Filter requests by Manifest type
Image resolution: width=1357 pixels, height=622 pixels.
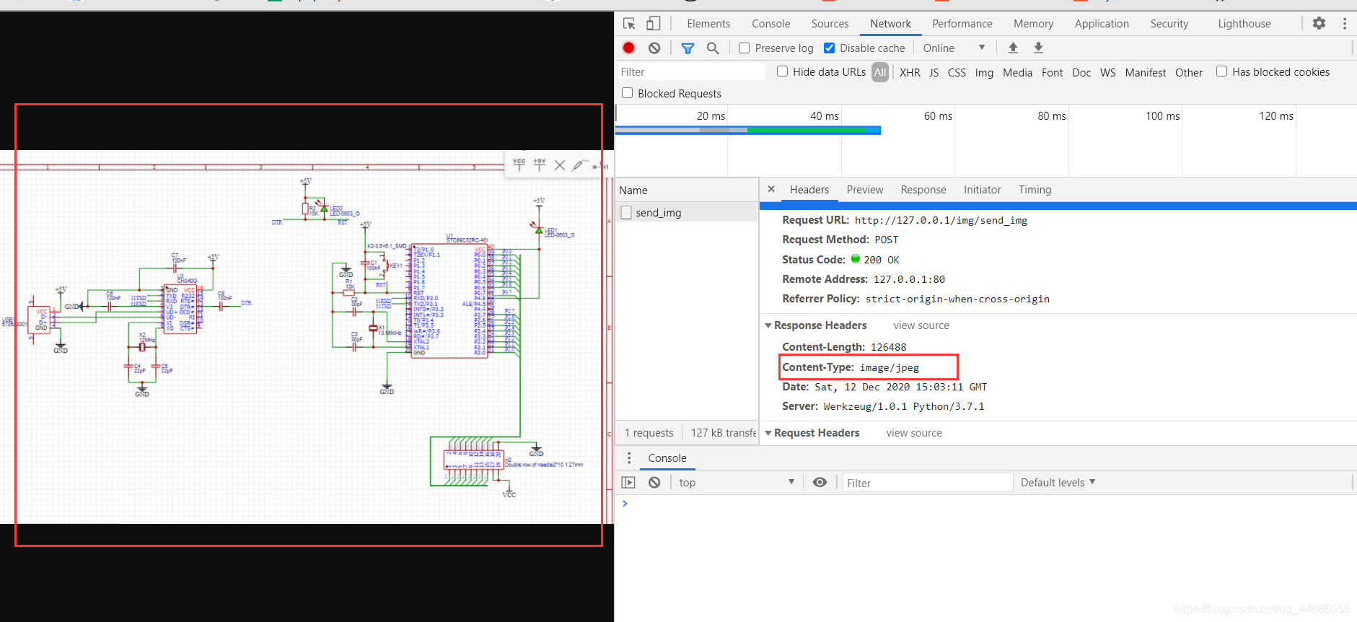tap(1145, 72)
